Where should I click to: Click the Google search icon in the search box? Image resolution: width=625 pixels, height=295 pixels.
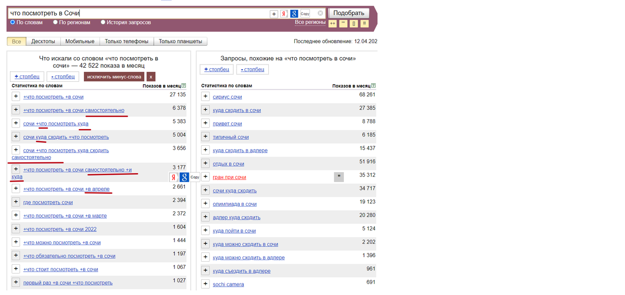point(294,14)
